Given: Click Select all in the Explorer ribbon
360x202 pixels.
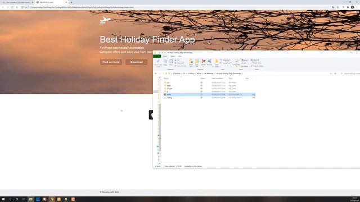Looking at the screenshot, I should (x=255, y=60).
